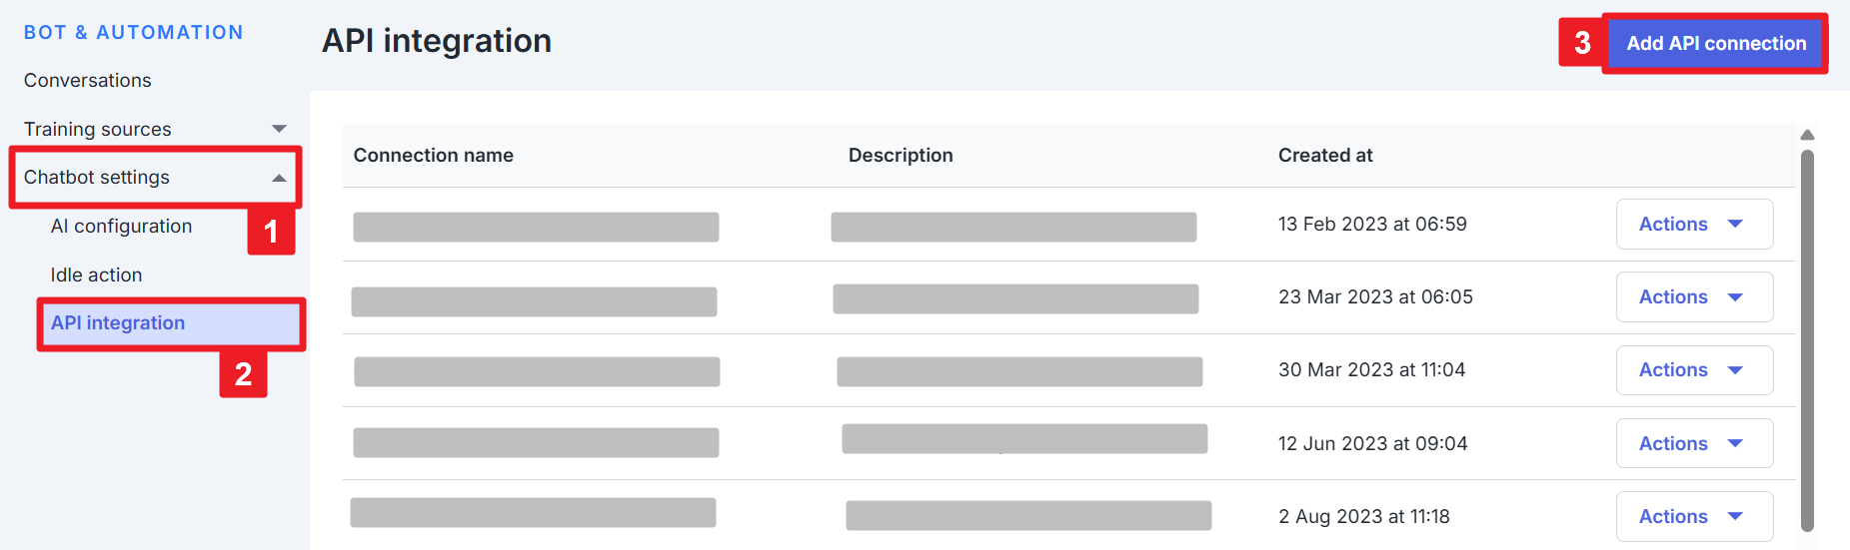Click the Created at column header
This screenshot has height=550, width=1850.
[1324, 156]
